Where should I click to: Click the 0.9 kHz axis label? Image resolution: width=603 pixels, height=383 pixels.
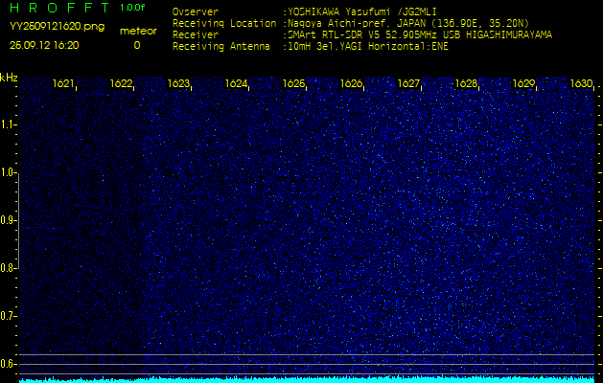click(x=8, y=220)
